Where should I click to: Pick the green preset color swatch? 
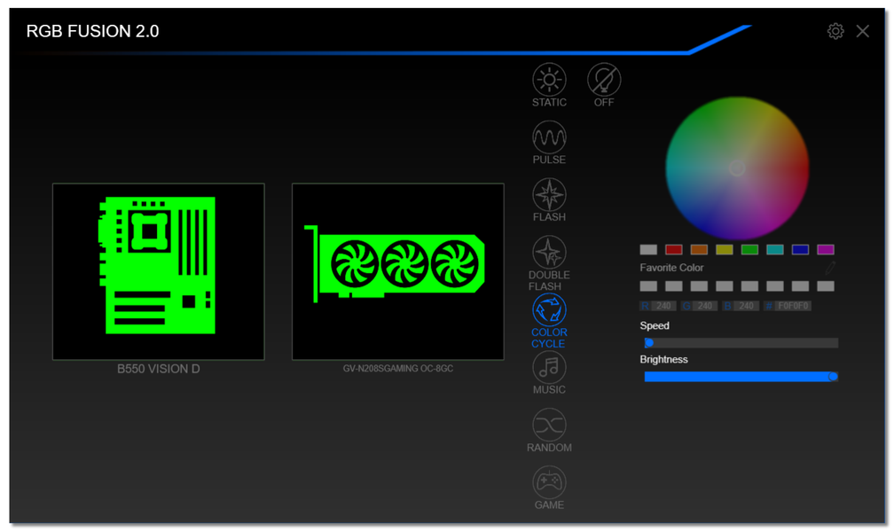tap(749, 250)
